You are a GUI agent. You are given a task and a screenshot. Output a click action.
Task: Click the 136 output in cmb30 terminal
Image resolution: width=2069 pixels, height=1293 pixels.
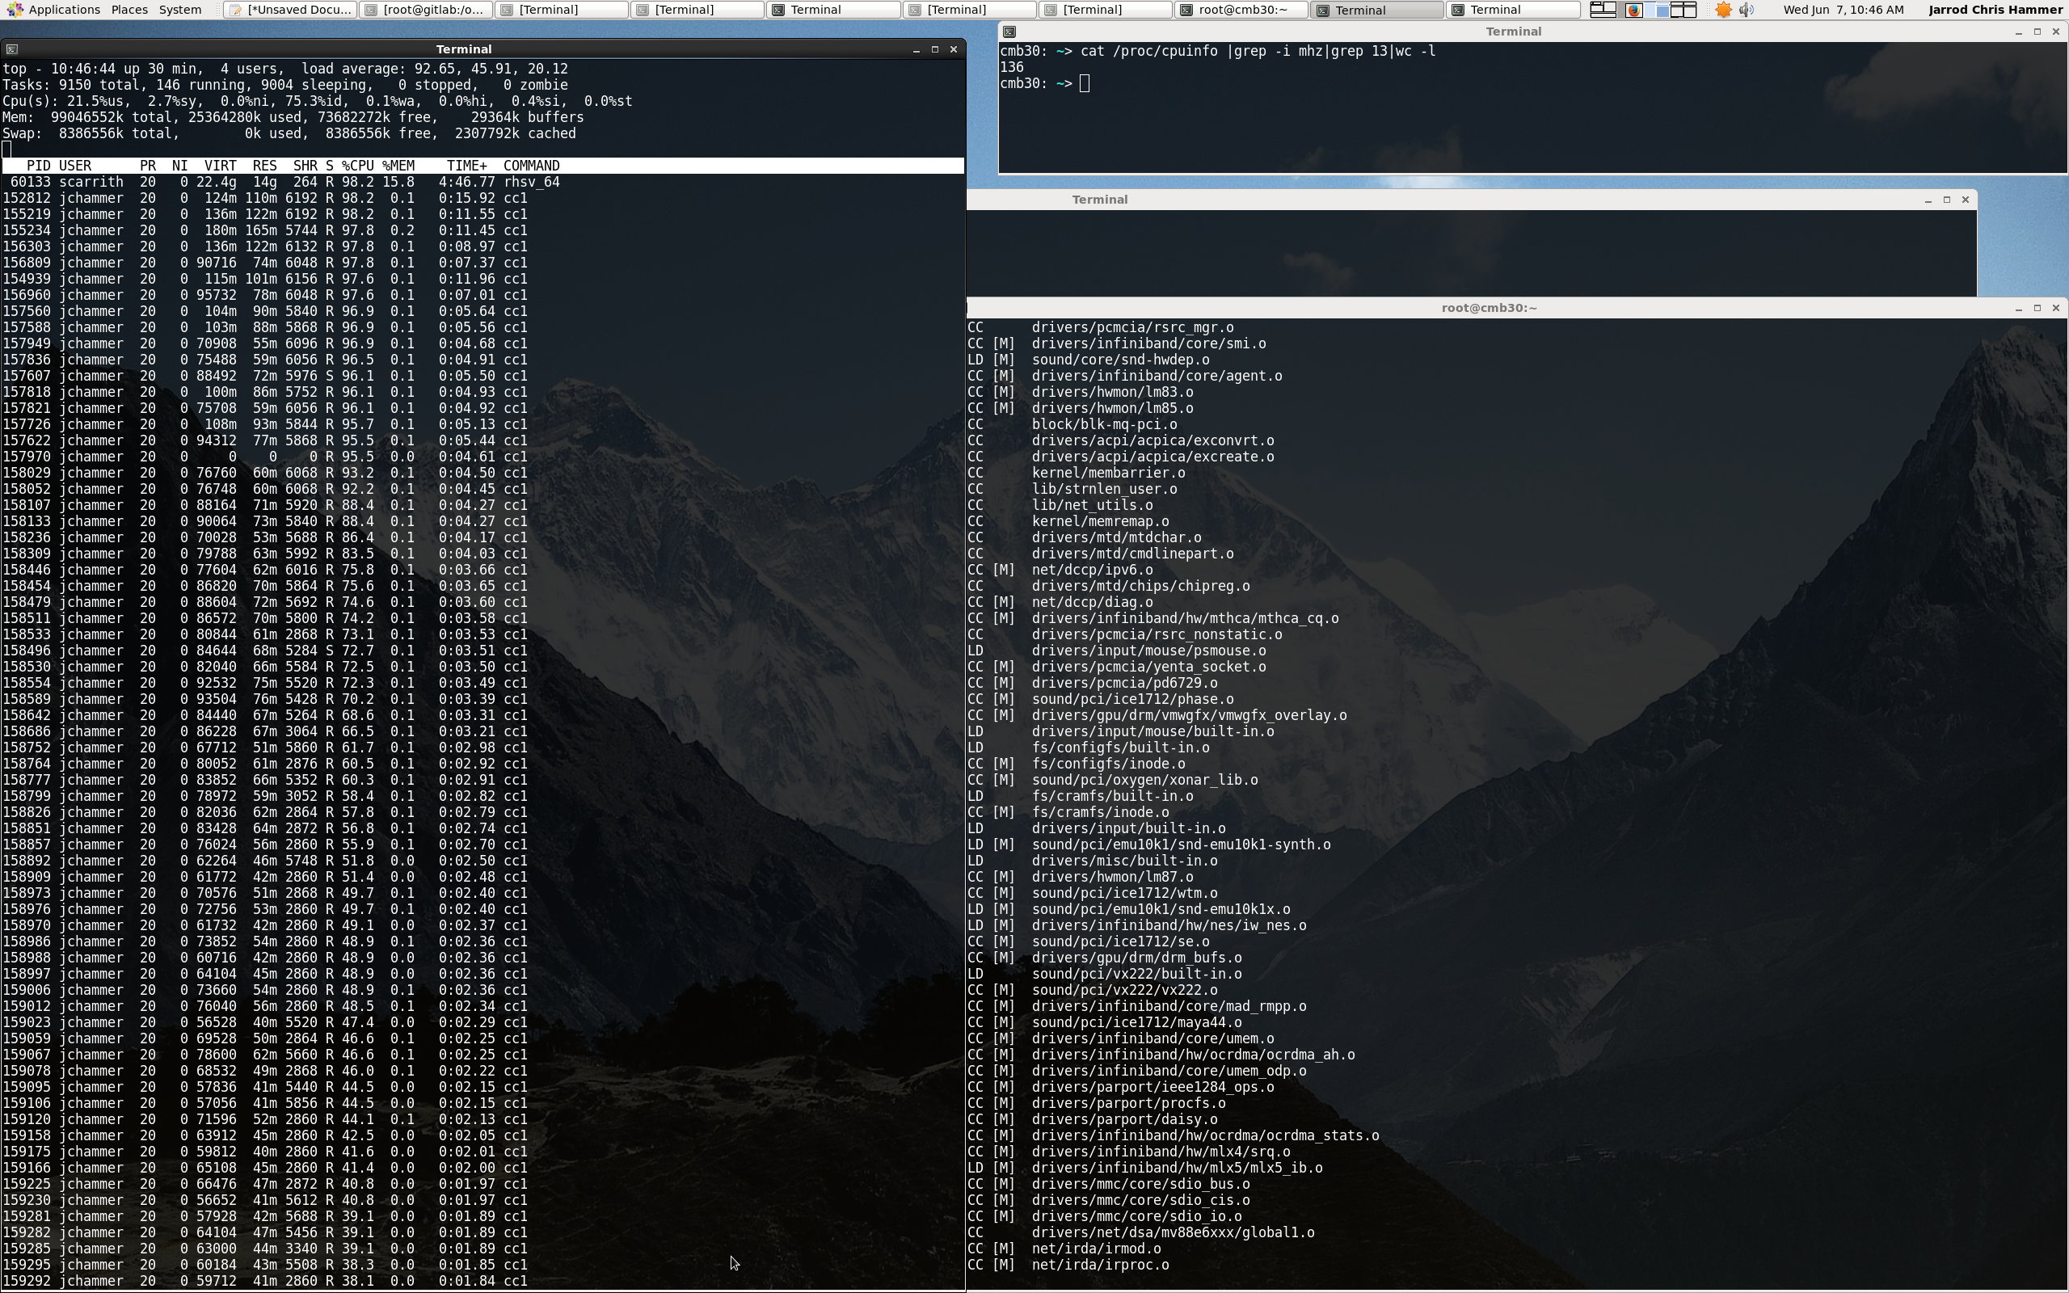coord(1012,67)
